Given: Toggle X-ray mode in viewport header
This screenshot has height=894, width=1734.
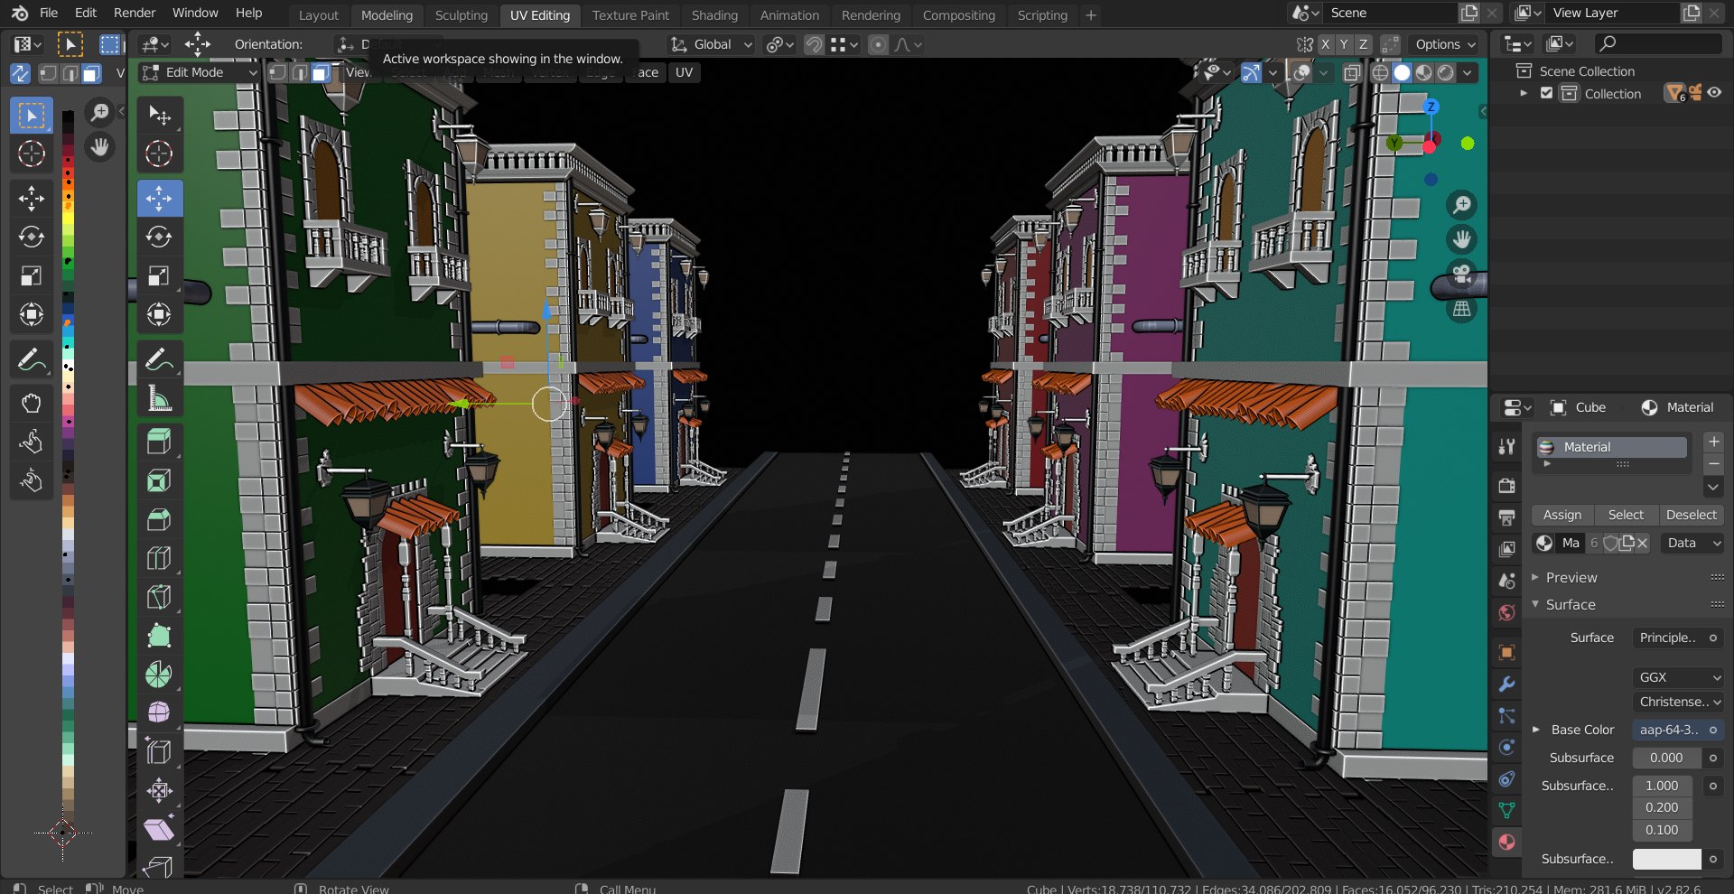Looking at the screenshot, I should point(1352,72).
